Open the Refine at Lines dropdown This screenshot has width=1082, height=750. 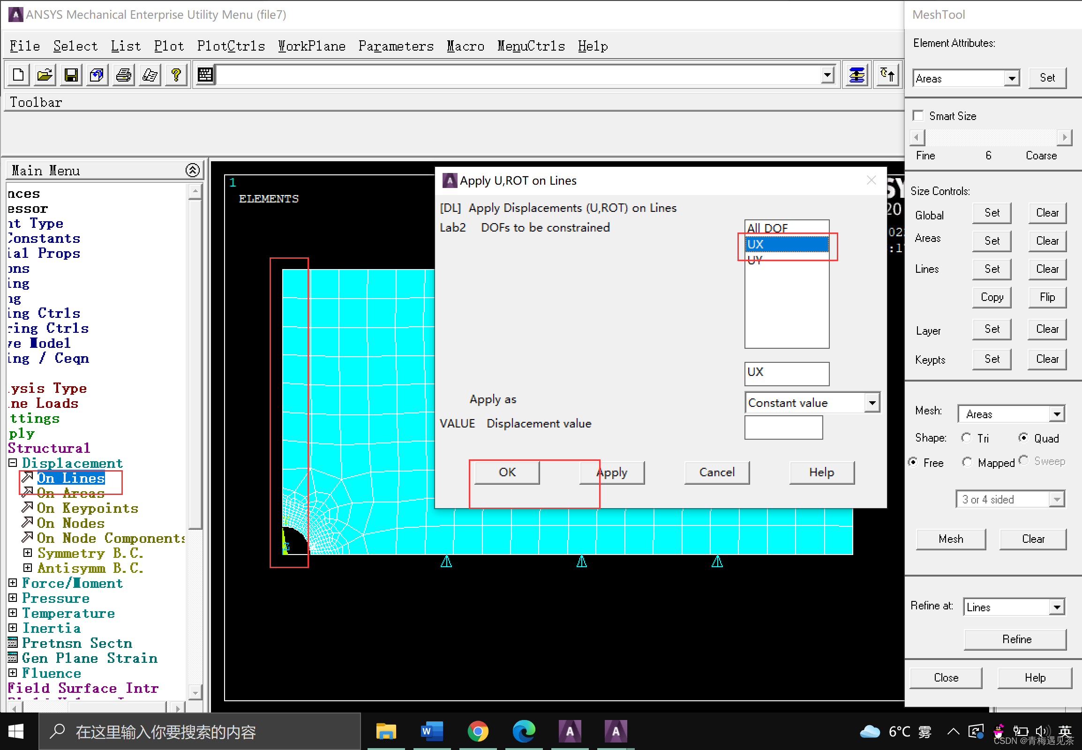coord(1057,607)
